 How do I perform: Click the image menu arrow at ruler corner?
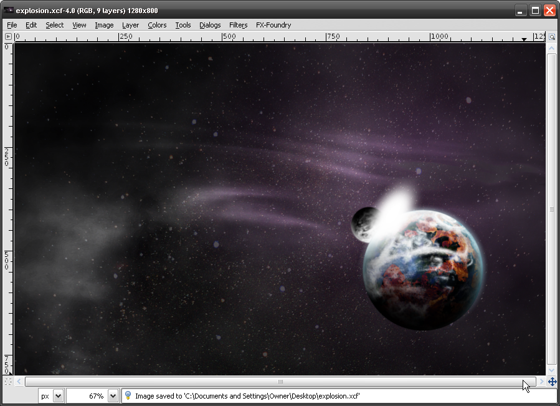(x=8, y=37)
